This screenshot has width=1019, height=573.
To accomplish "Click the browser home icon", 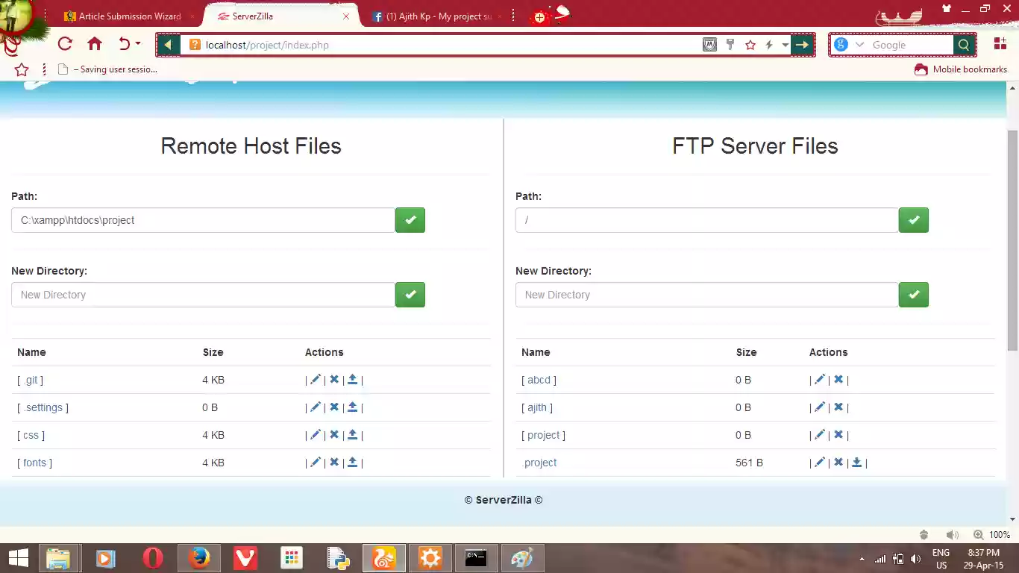I will 95,44.
